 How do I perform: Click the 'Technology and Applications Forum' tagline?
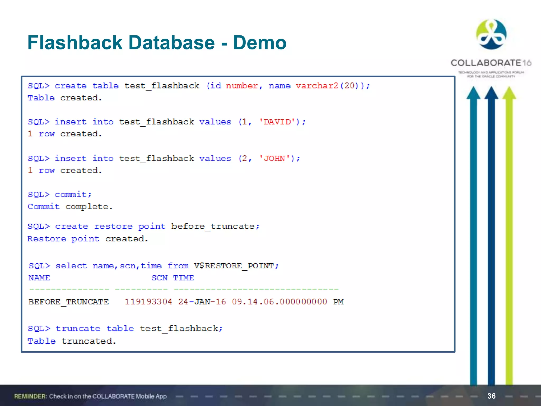[491, 74]
